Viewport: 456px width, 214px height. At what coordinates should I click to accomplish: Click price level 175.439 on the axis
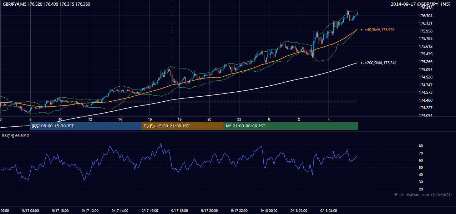coord(426,54)
